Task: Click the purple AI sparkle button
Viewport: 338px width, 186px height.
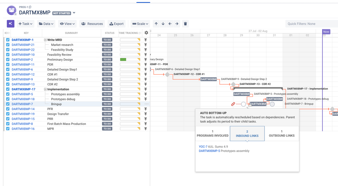Action: pyautogui.click(x=10, y=24)
